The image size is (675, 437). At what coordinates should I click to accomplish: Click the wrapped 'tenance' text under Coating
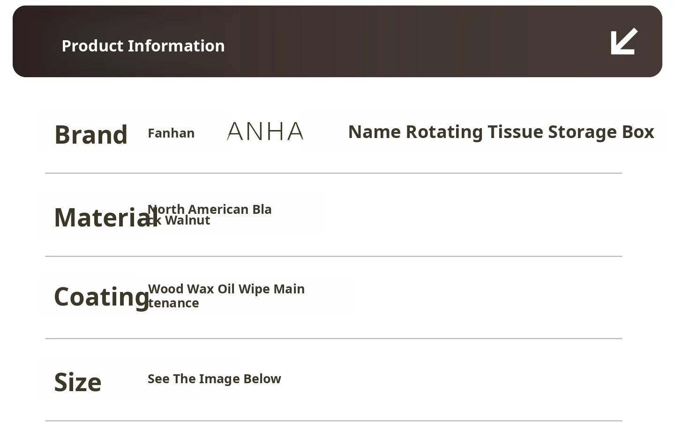pyautogui.click(x=174, y=303)
